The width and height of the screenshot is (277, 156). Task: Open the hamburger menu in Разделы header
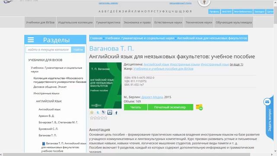tap(31, 40)
